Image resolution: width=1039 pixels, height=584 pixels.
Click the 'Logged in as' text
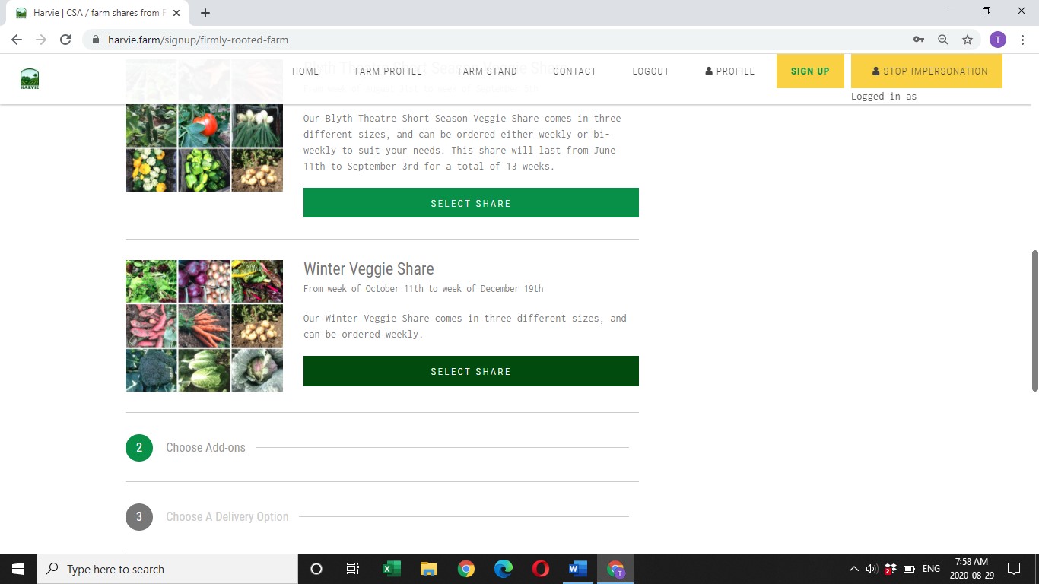(884, 96)
